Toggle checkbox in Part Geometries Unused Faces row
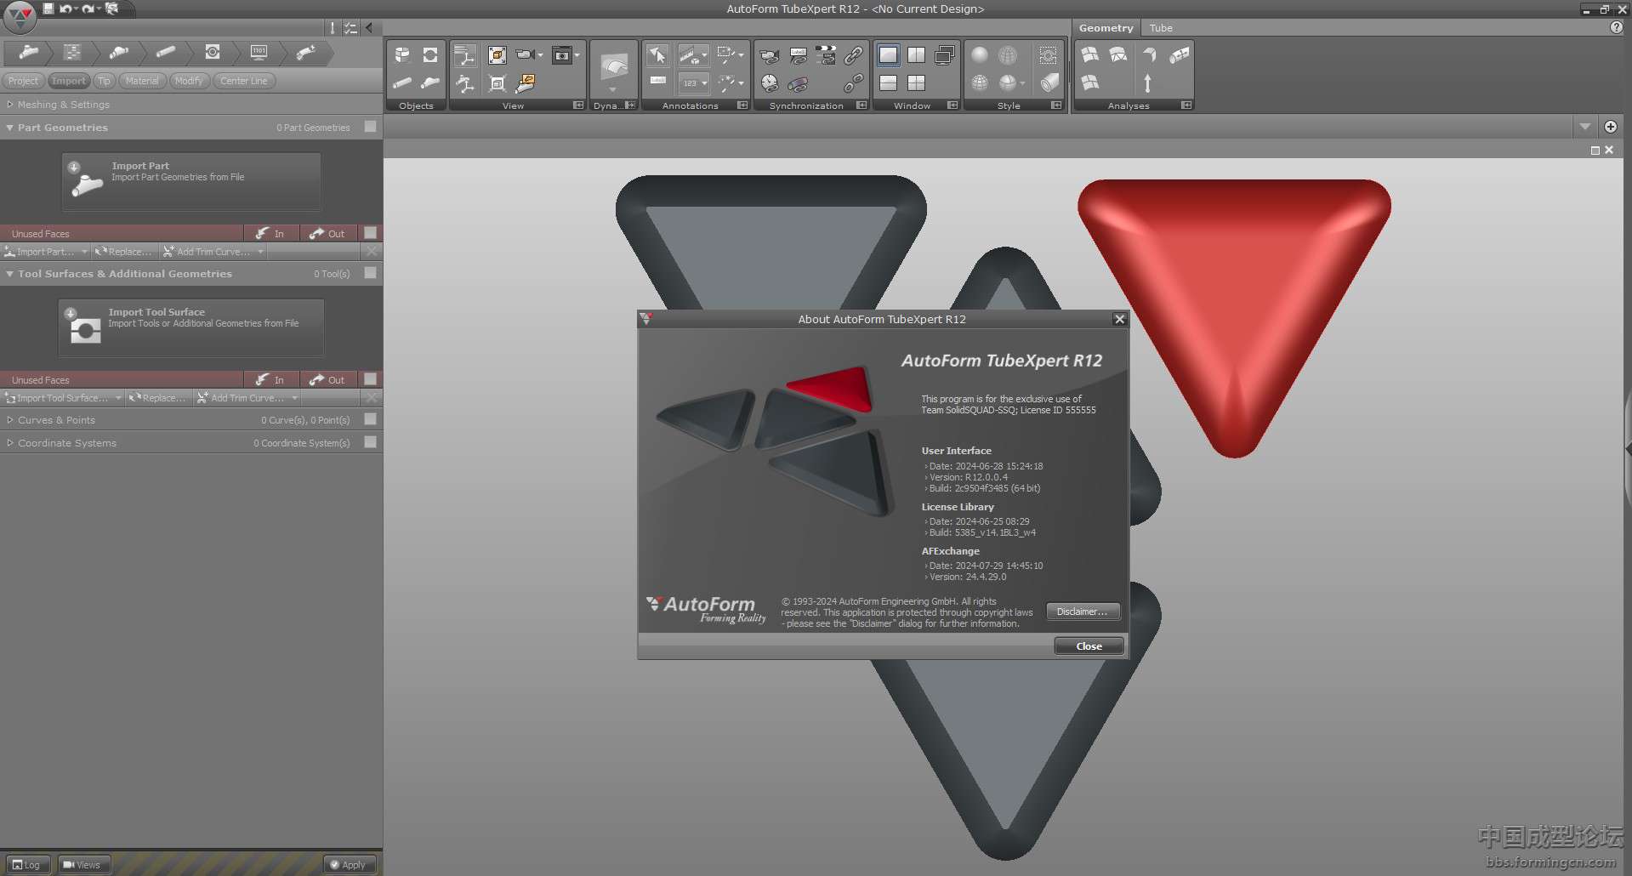The width and height of the screenshot is (1632, 876). [370, 233]
